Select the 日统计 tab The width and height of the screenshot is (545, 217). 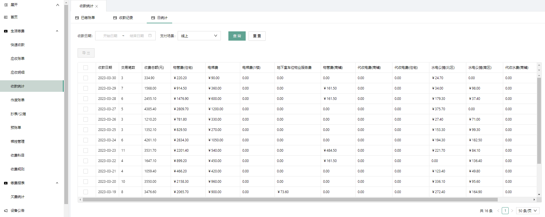[x=159, y=18]
